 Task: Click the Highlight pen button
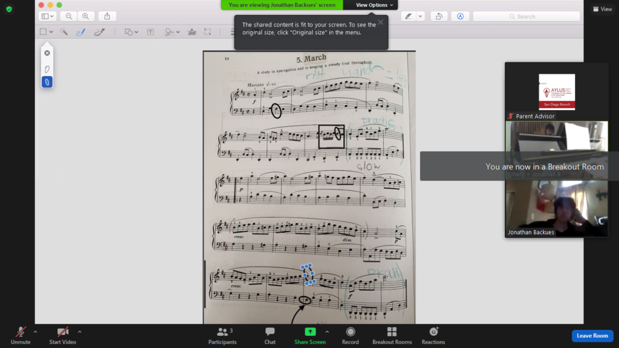click(408, 16)
